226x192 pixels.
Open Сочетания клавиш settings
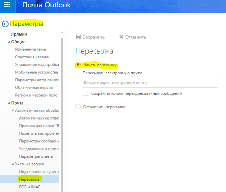(x=32, y=57)
